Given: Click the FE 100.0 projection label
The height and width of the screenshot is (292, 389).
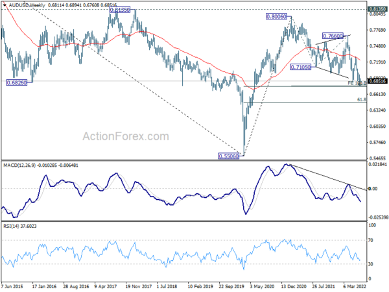Looking at the screenshot, I should point(357,83).
